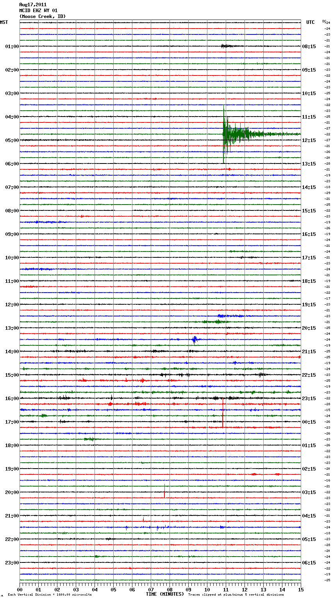
Task: Click the 10:15 UTC time label
Action: tap(309, 93)
